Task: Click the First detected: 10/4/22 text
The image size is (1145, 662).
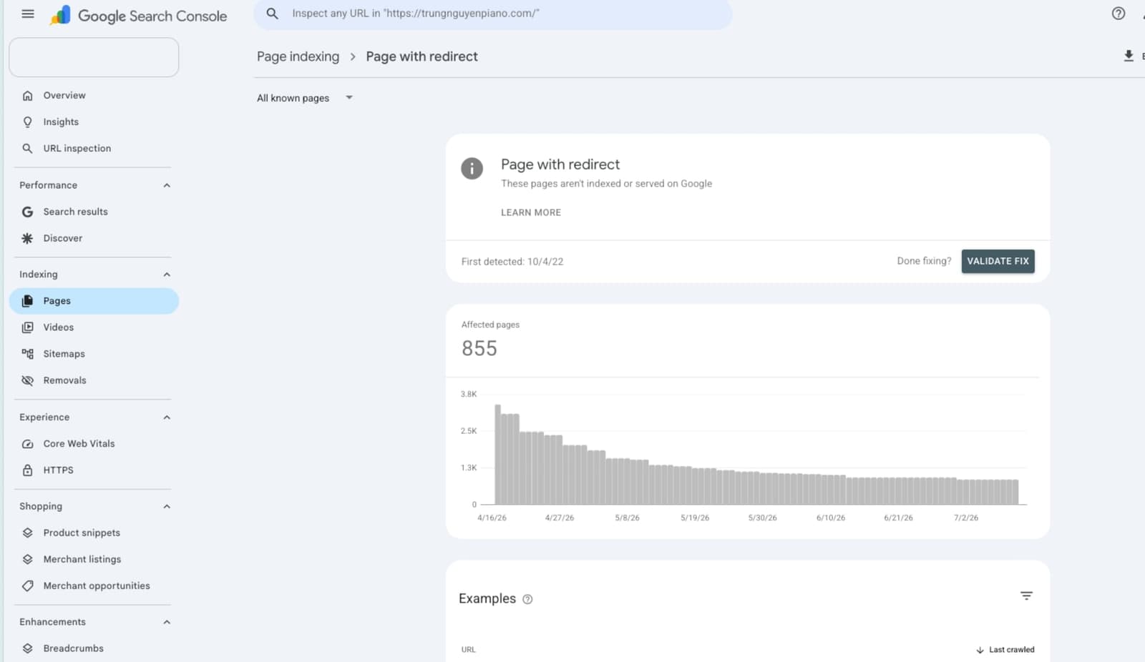Action: (512, 262)
